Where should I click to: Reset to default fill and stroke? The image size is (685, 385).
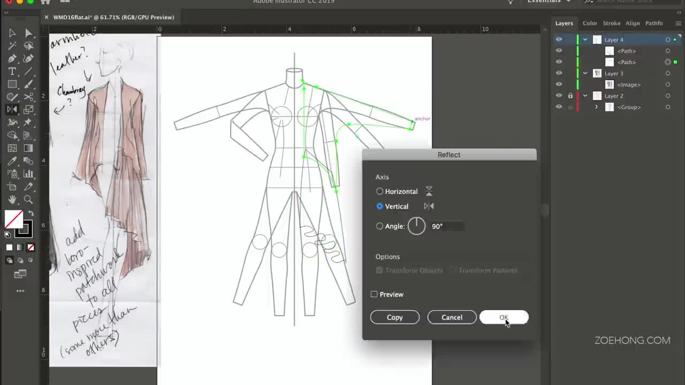(x=7, y=235)
